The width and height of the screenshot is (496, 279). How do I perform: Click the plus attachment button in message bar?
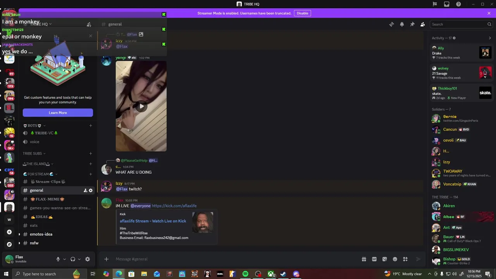(107, 259)
